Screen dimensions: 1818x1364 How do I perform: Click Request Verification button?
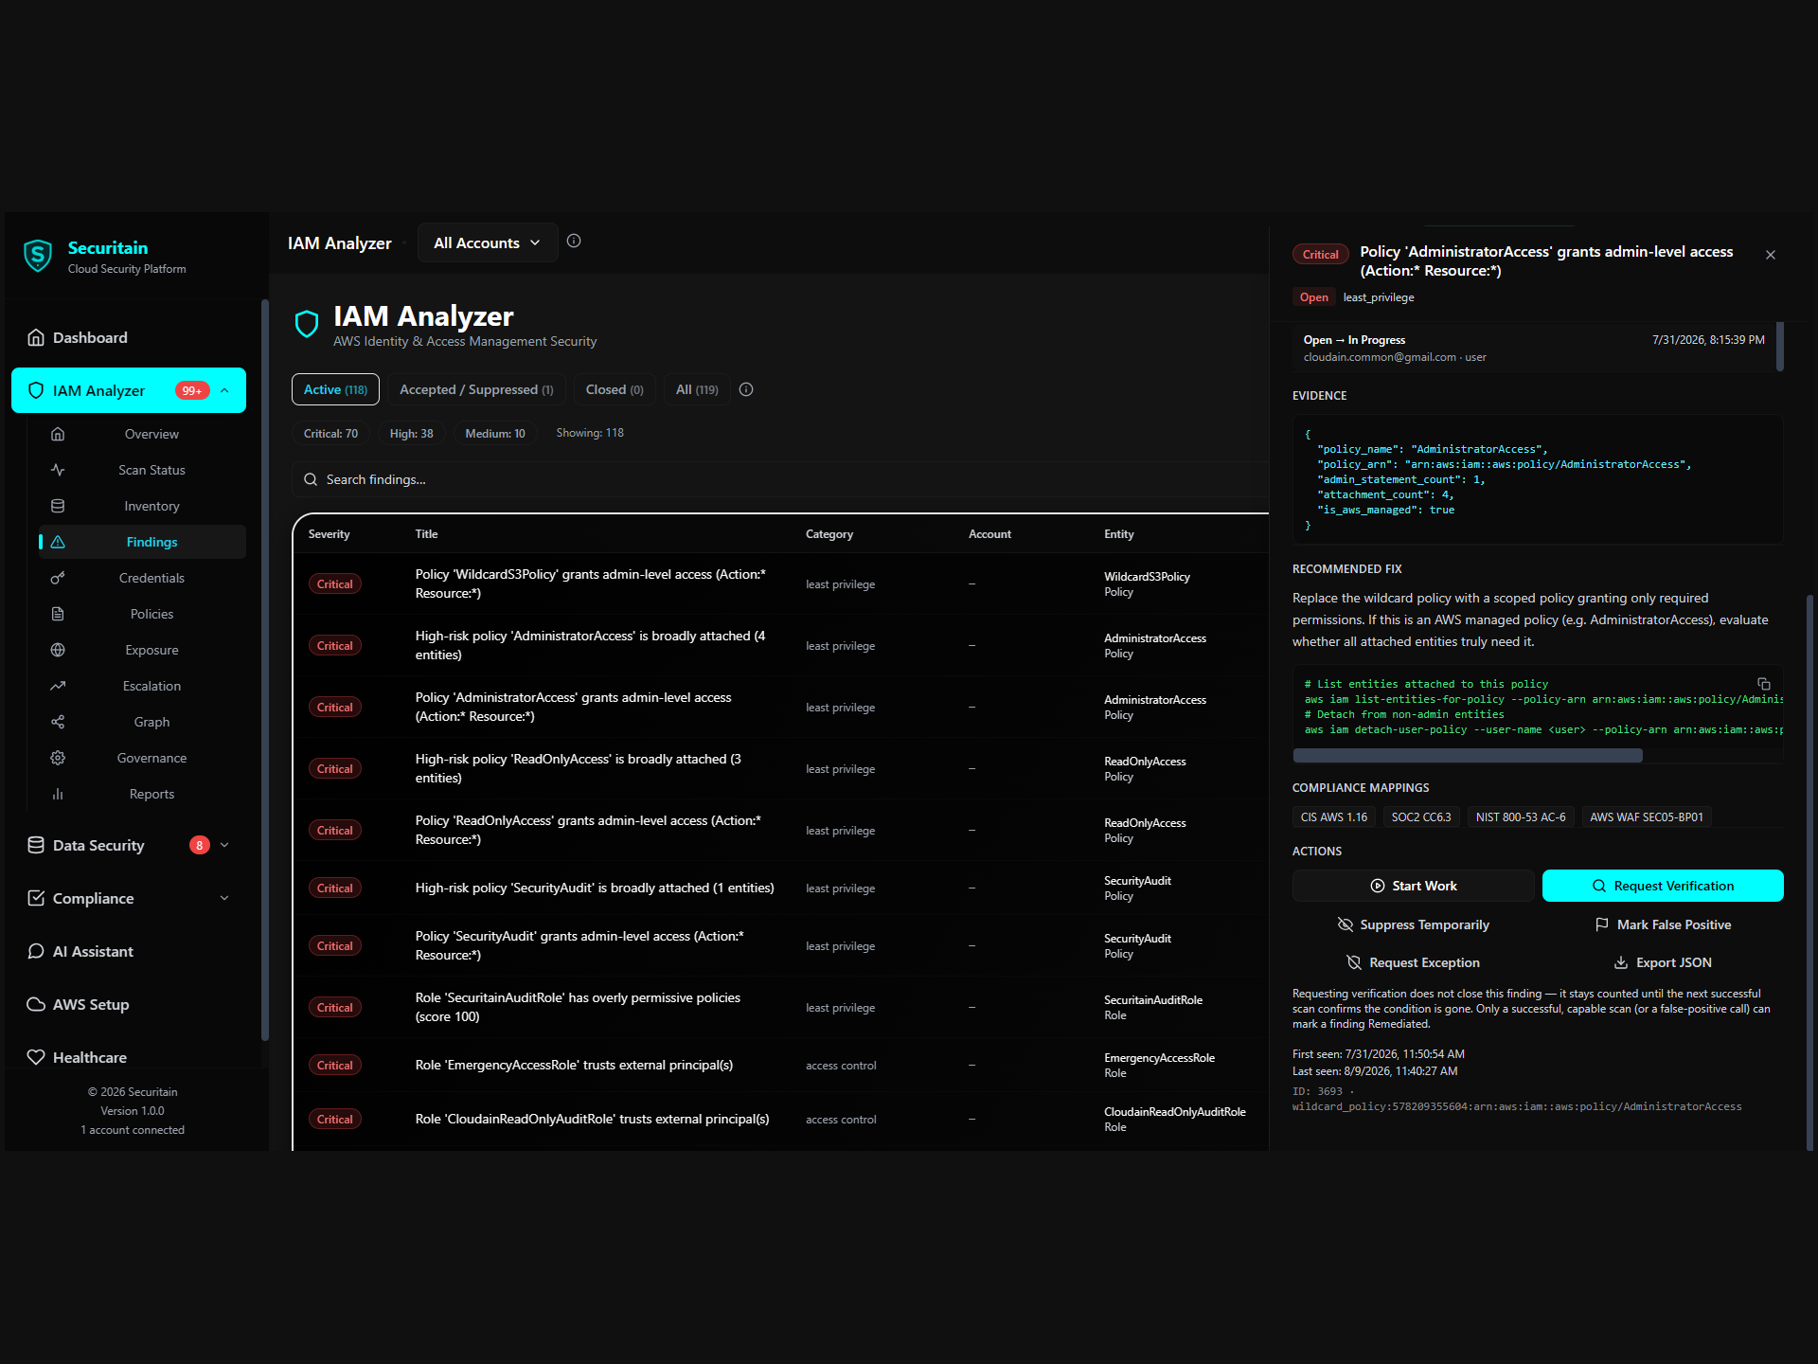(x=1663, y=887)
